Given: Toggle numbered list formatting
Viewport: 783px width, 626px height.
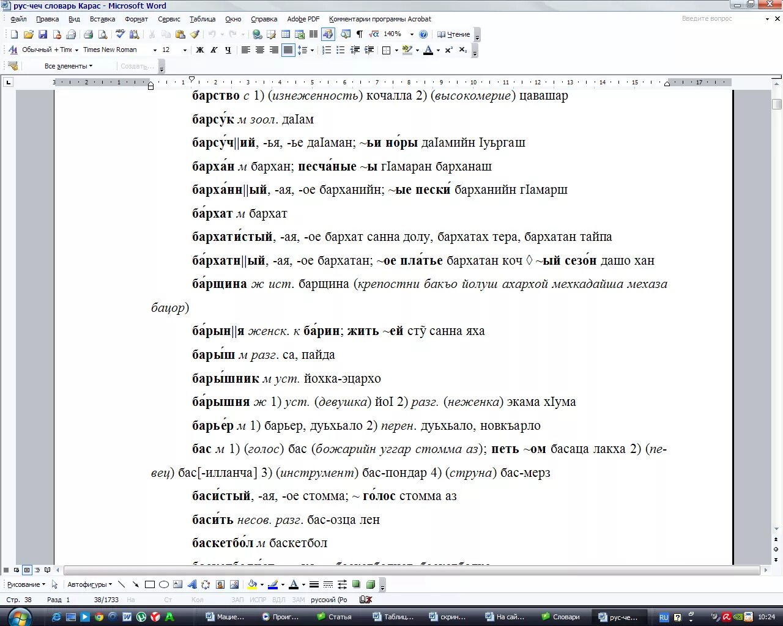Looking at the screenshot, I should (x=327, y=50).
